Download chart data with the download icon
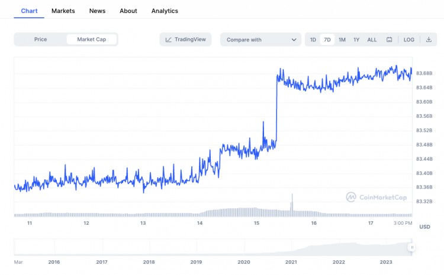This screenshot has width=444, height=275. click(x=429, y=40)
